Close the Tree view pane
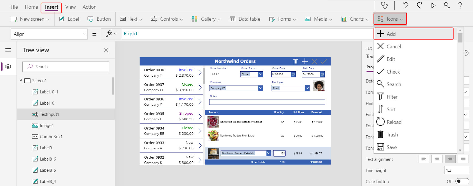Screen dimensions: 473x186 (x=106, y=50)
